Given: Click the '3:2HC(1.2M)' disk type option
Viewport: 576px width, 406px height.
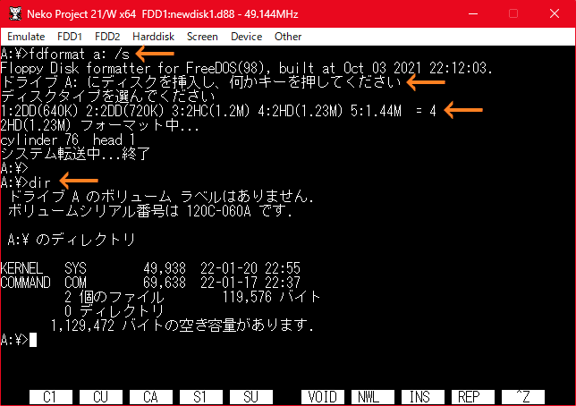Looking at the screenshot, I should [x=211, y=111].
